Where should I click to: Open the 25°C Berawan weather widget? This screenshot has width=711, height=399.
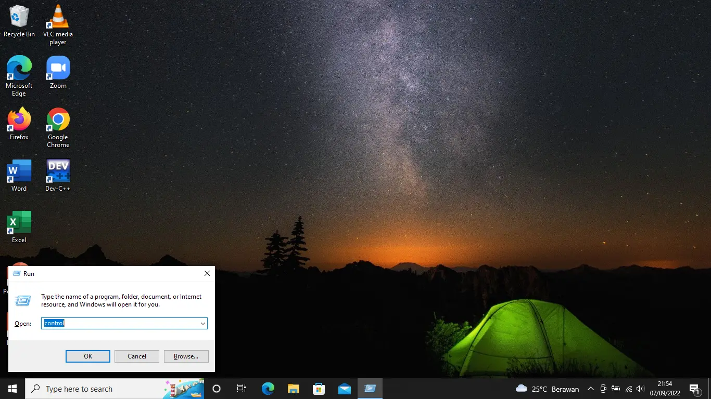pos(547,389)
